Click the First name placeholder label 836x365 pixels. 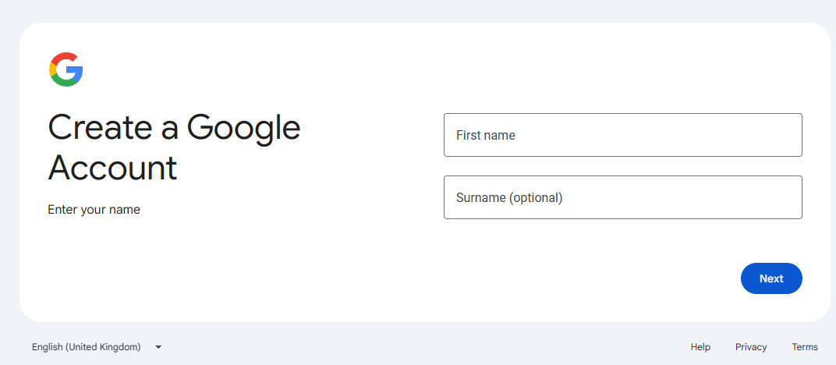pos(486,136)
